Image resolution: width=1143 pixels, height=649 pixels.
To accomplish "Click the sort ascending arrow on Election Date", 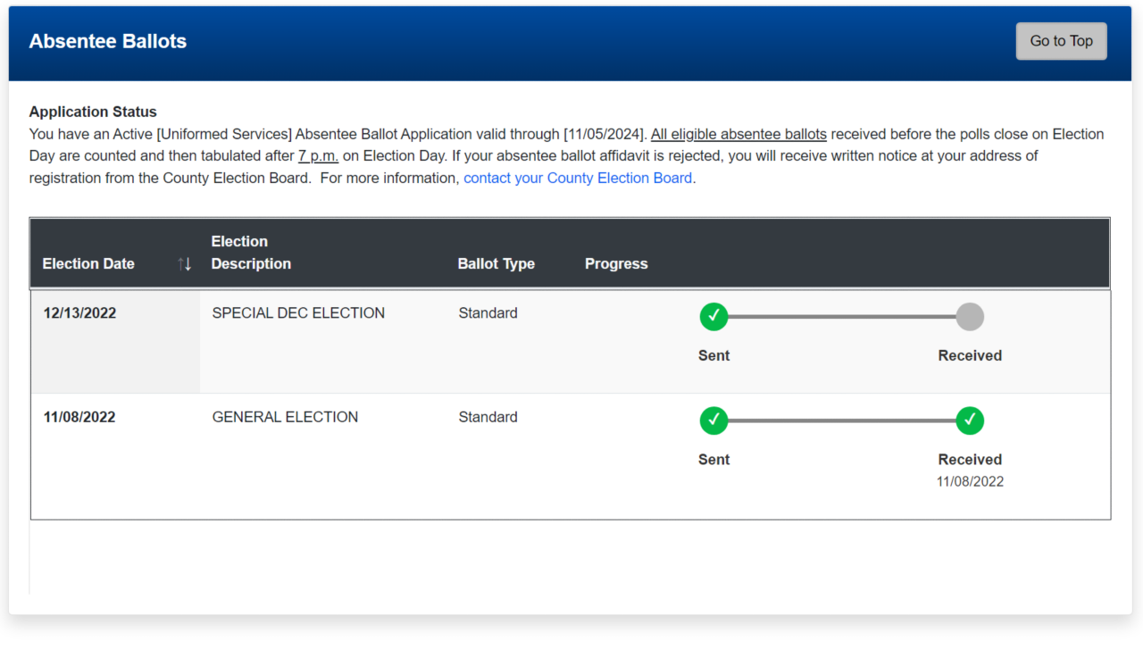I will coord(181,263).
